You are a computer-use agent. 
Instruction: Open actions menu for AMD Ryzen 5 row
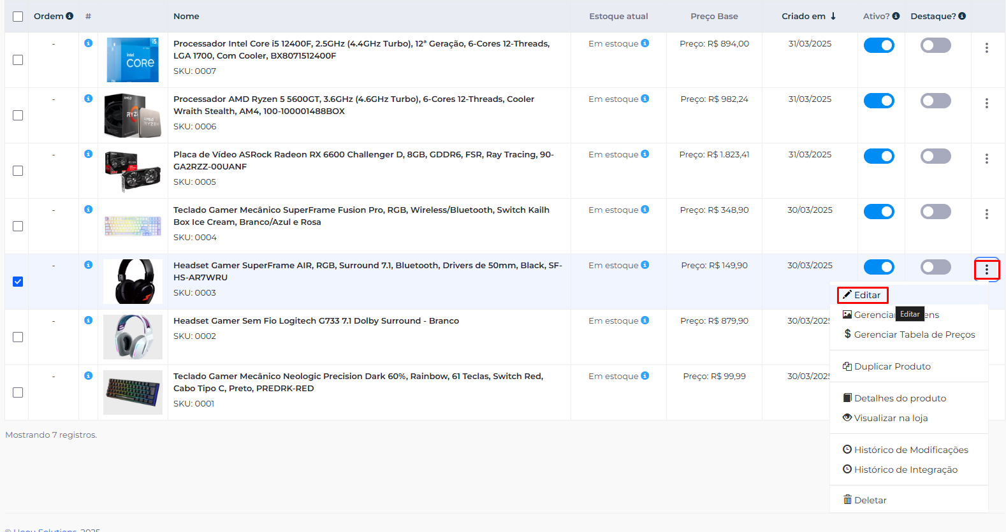coord(986,103)
